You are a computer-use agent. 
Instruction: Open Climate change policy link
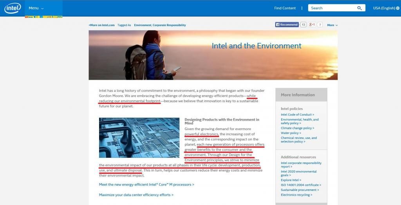click(x=298, y=128)
